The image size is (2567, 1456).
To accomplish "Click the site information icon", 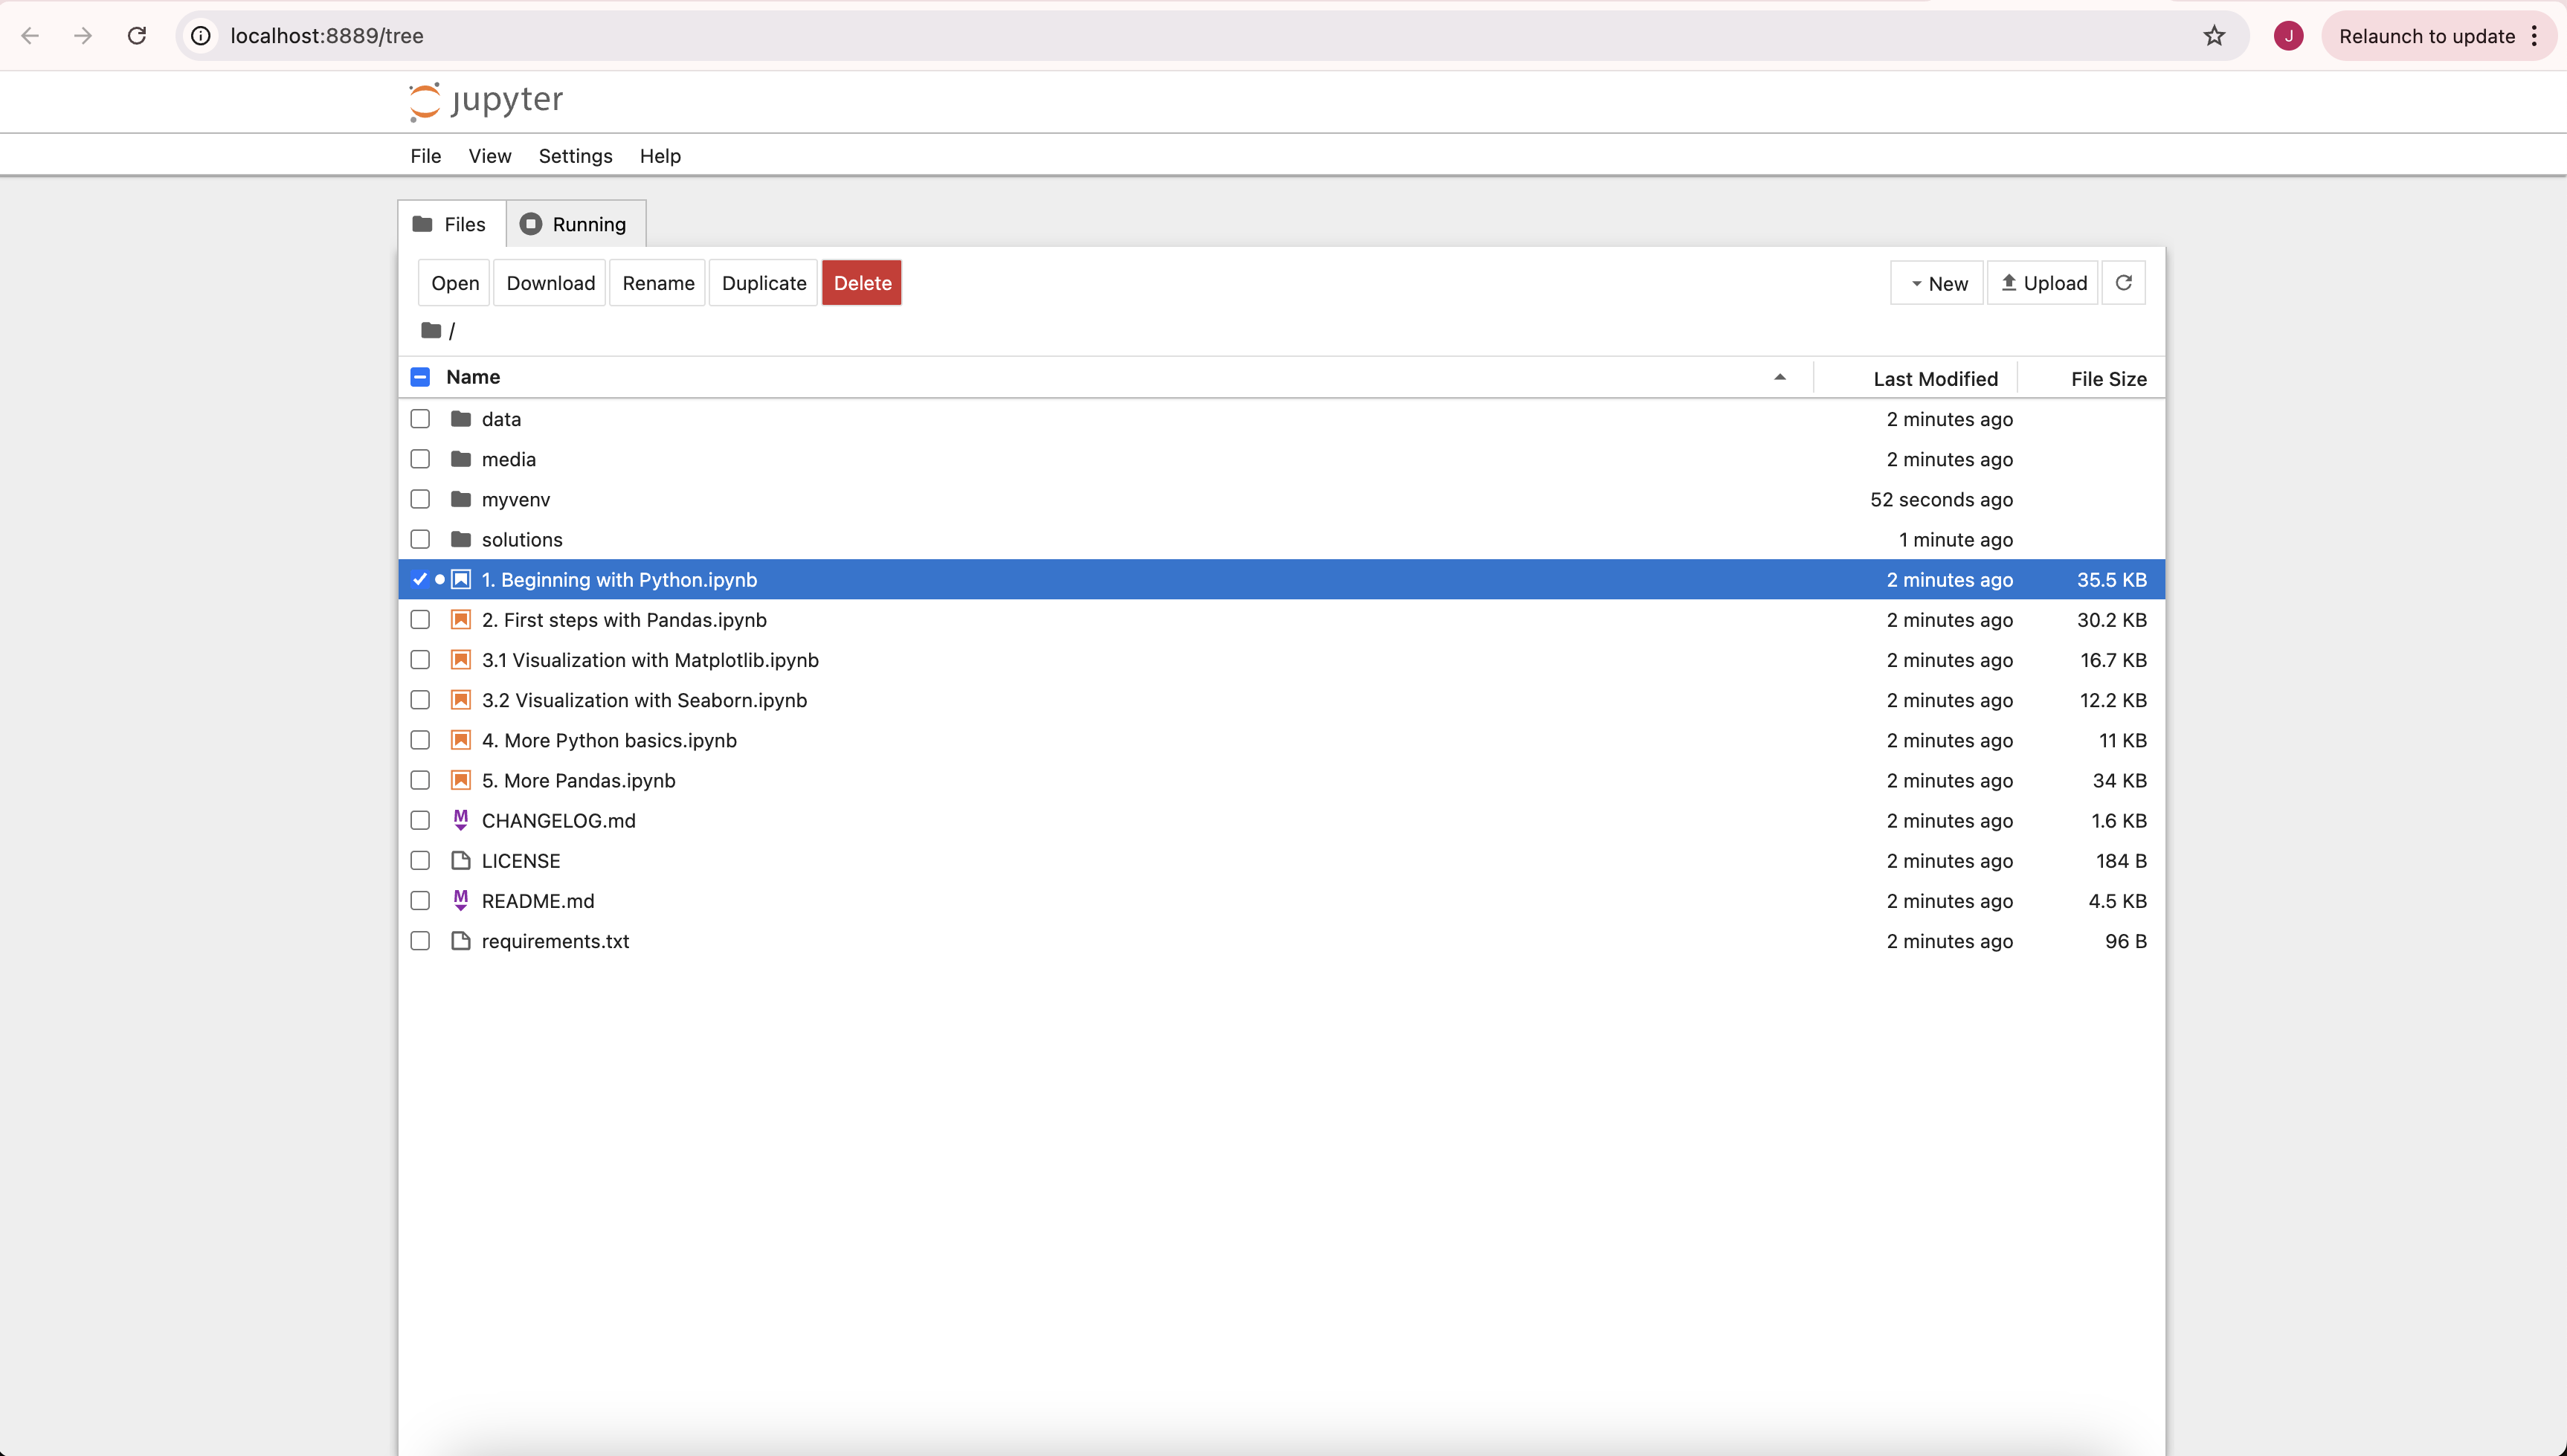I will pyautogui.click(x=201, y=36).
